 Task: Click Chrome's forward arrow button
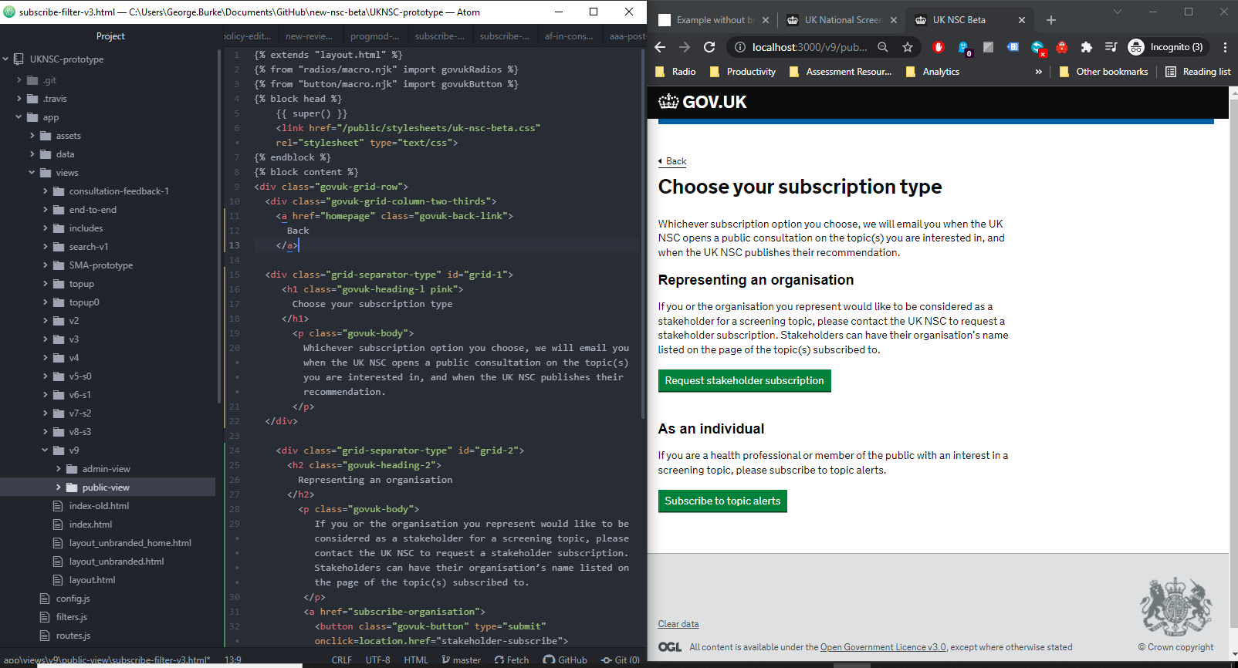pyautogui.click(x=685, y=47)
